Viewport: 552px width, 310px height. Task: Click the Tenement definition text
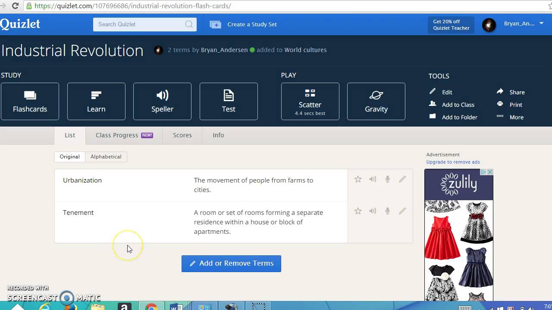click(258, 222)
